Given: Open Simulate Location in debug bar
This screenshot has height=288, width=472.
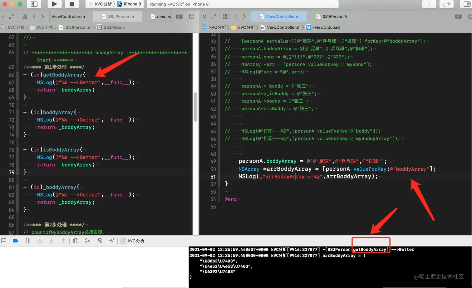Looking at the screenshot, I should coord(111,241).
